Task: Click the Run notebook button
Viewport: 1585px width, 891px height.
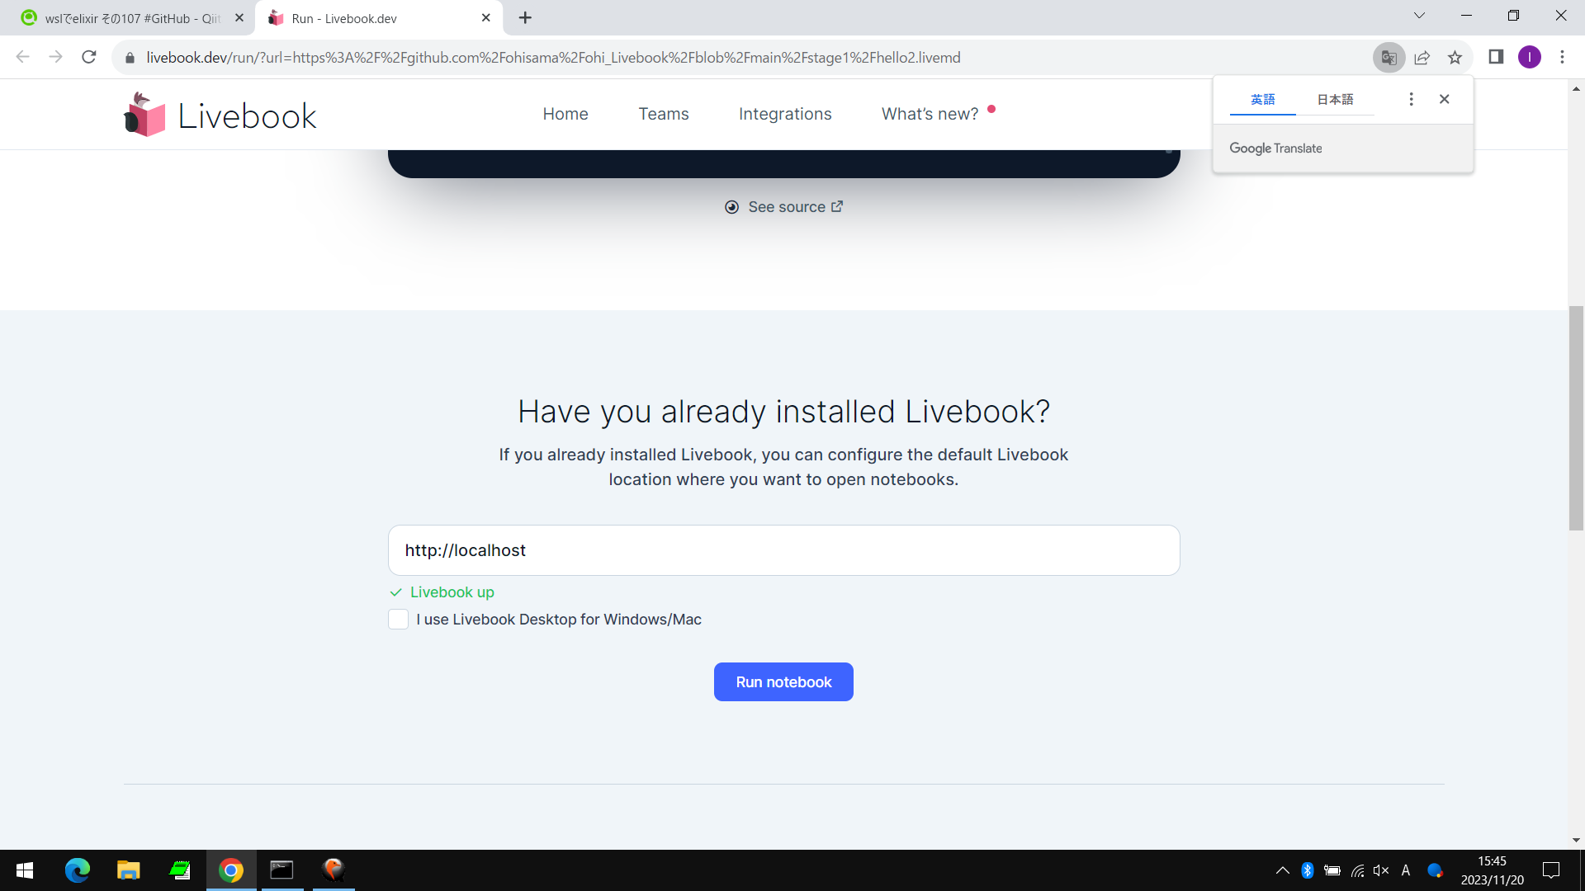Action: point(783,682)
